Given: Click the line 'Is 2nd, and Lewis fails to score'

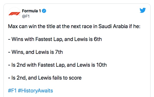Looking at the screenshot, I should pyautogui.click(x=45, y=78).
